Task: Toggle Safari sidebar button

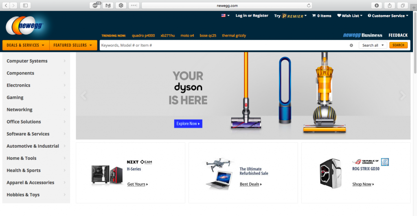Action: tap(25, 5)
